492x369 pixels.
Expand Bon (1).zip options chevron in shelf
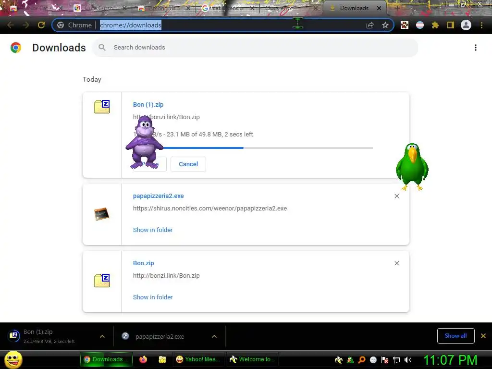tap(102, 336)
